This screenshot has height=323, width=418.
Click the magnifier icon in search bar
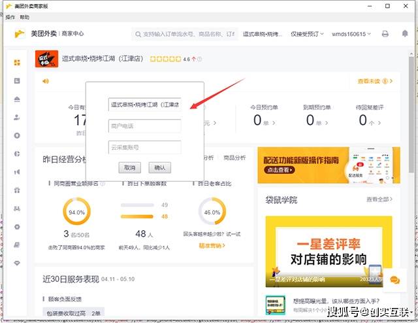(137, 34)
